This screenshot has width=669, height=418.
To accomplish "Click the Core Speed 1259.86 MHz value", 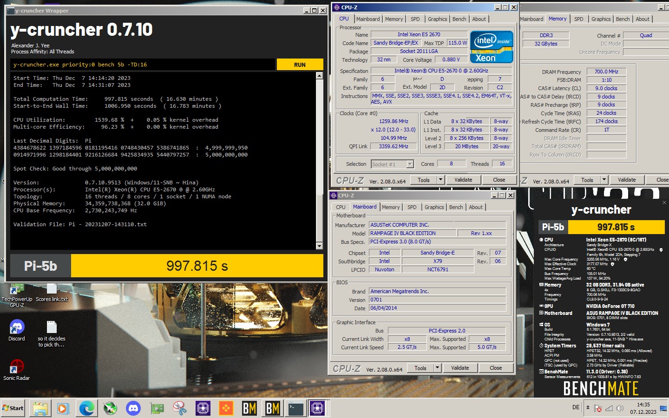I will pos(394,121).
